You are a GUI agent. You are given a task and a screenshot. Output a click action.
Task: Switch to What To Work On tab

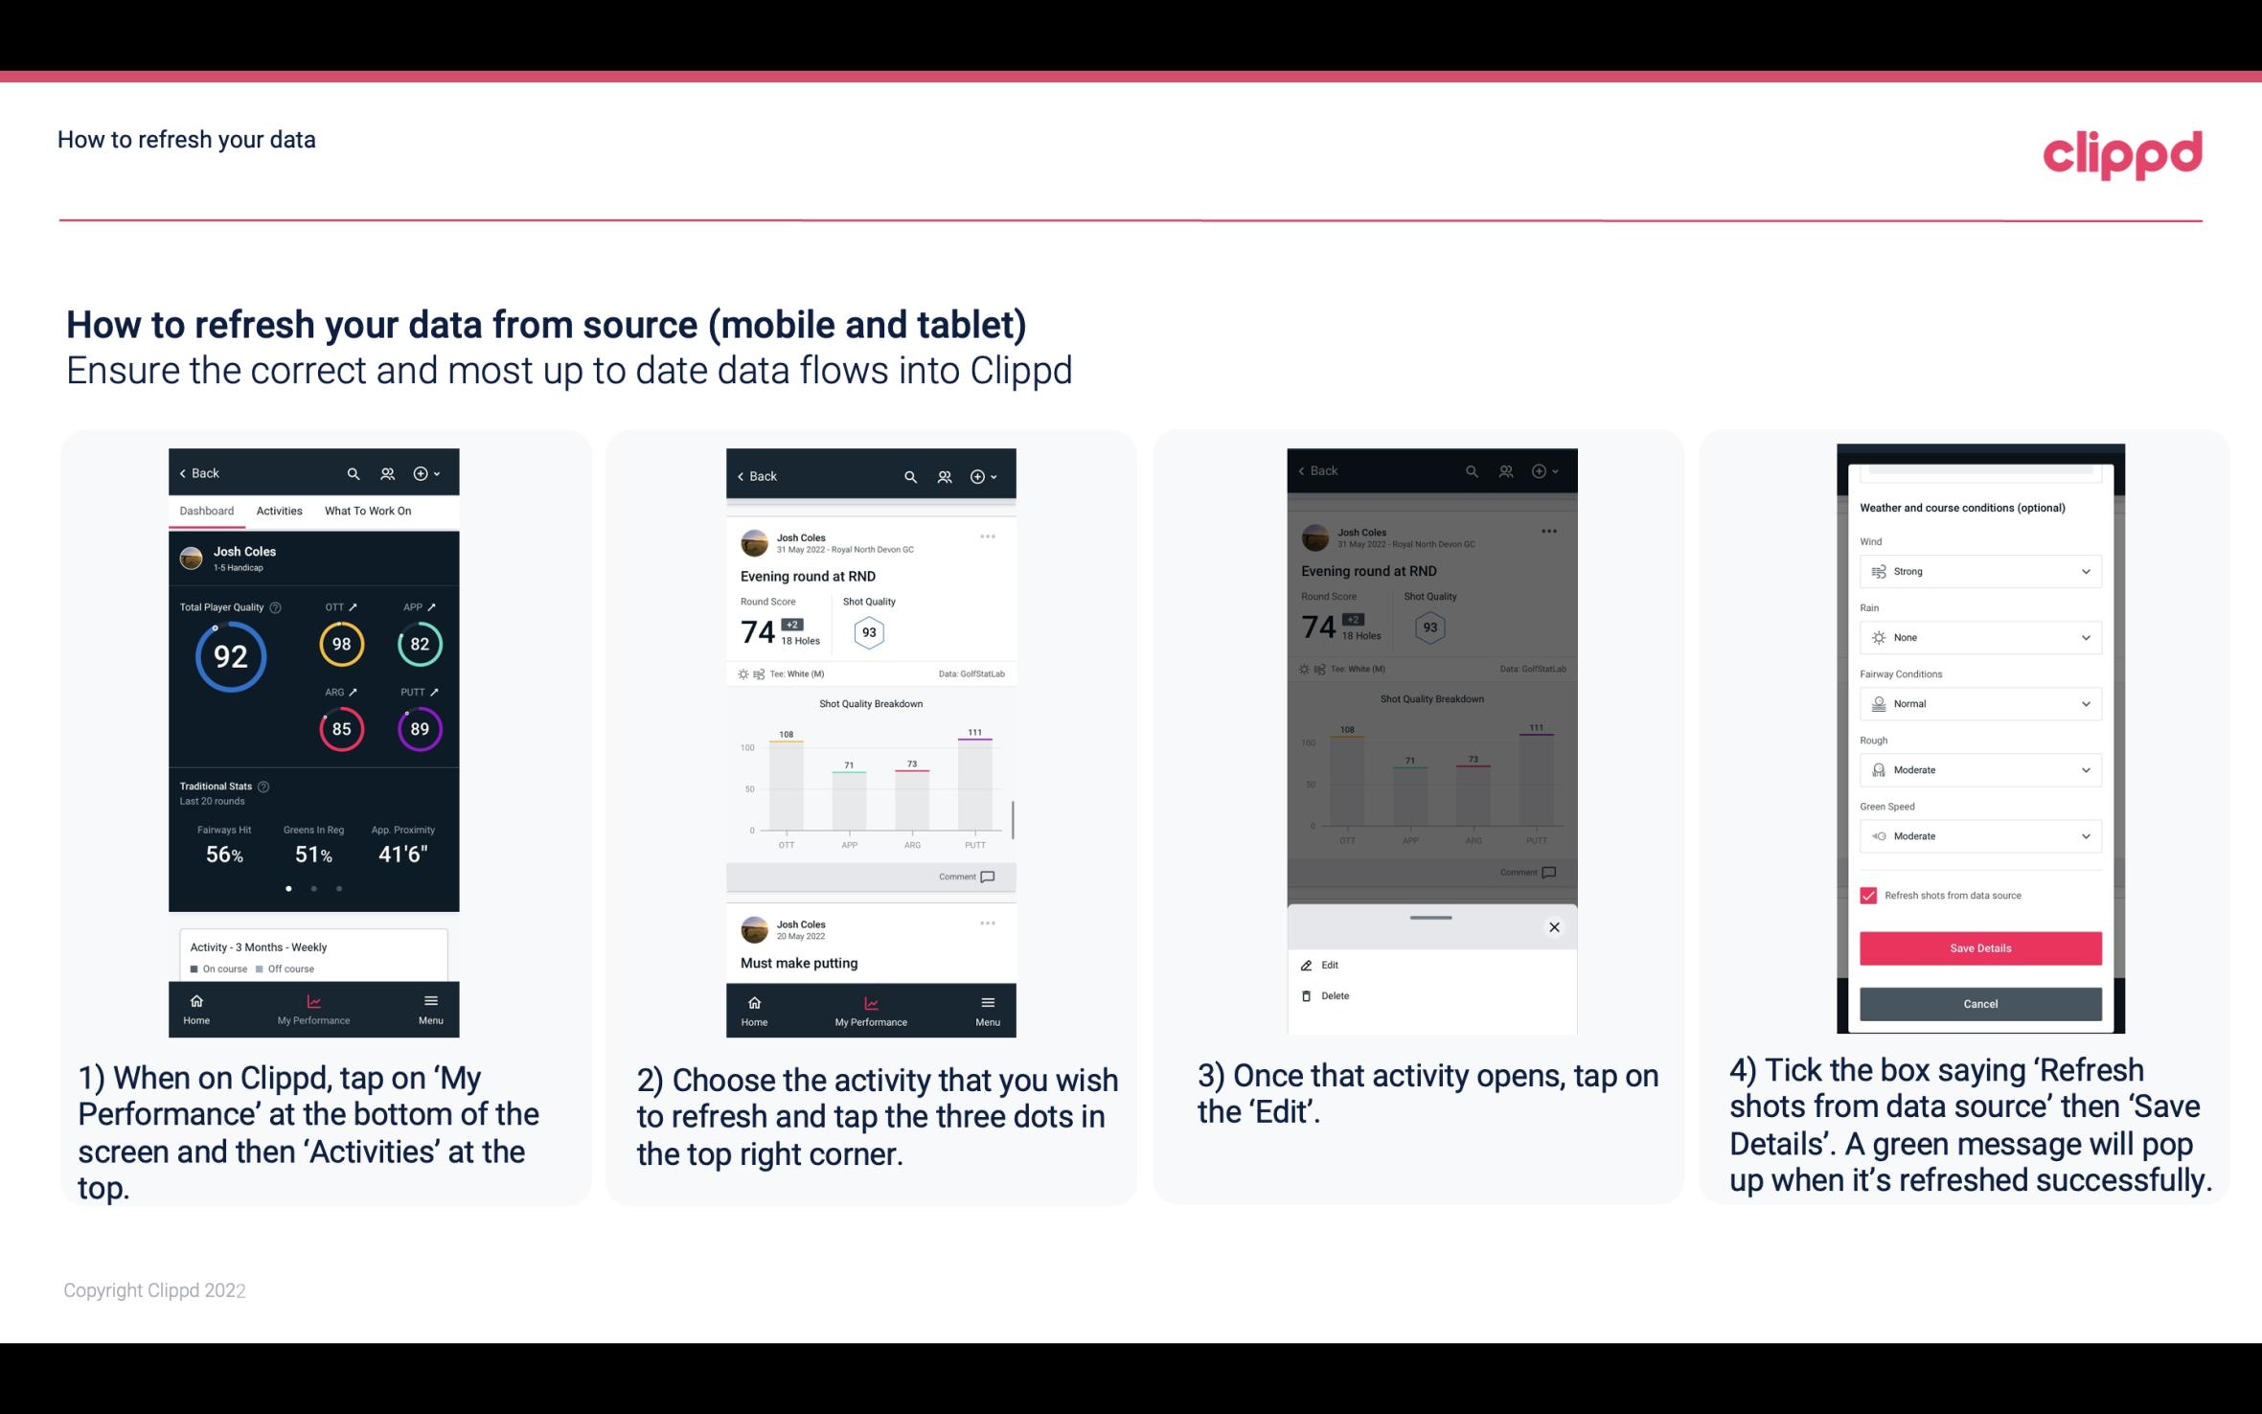pos(365,510)
